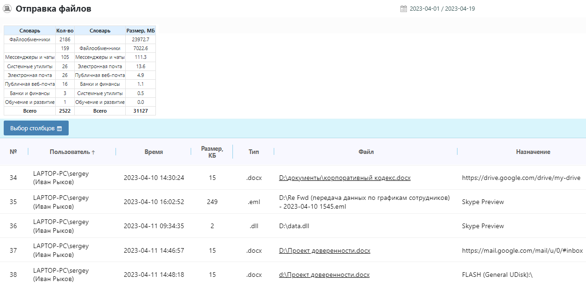Click the Файл column header

click(366, 152)
